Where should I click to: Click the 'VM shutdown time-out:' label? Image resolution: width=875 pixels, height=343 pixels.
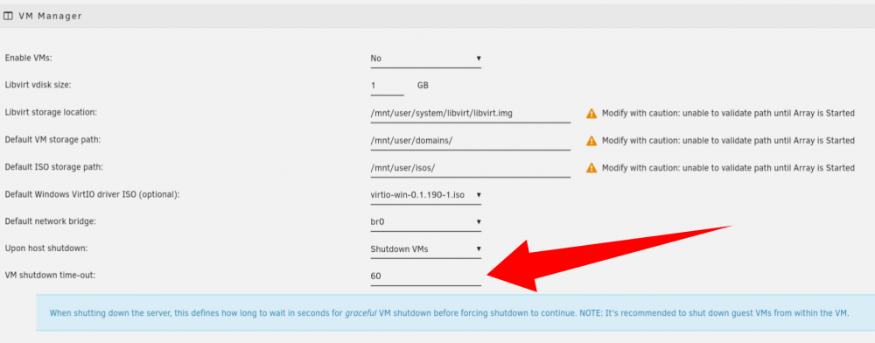coord(50,275)
